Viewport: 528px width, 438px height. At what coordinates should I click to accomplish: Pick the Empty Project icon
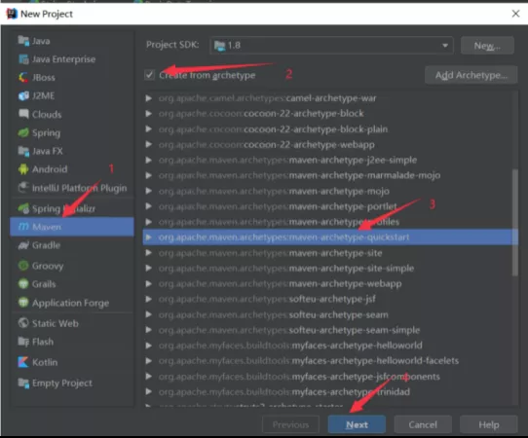[x=23, y=383]
